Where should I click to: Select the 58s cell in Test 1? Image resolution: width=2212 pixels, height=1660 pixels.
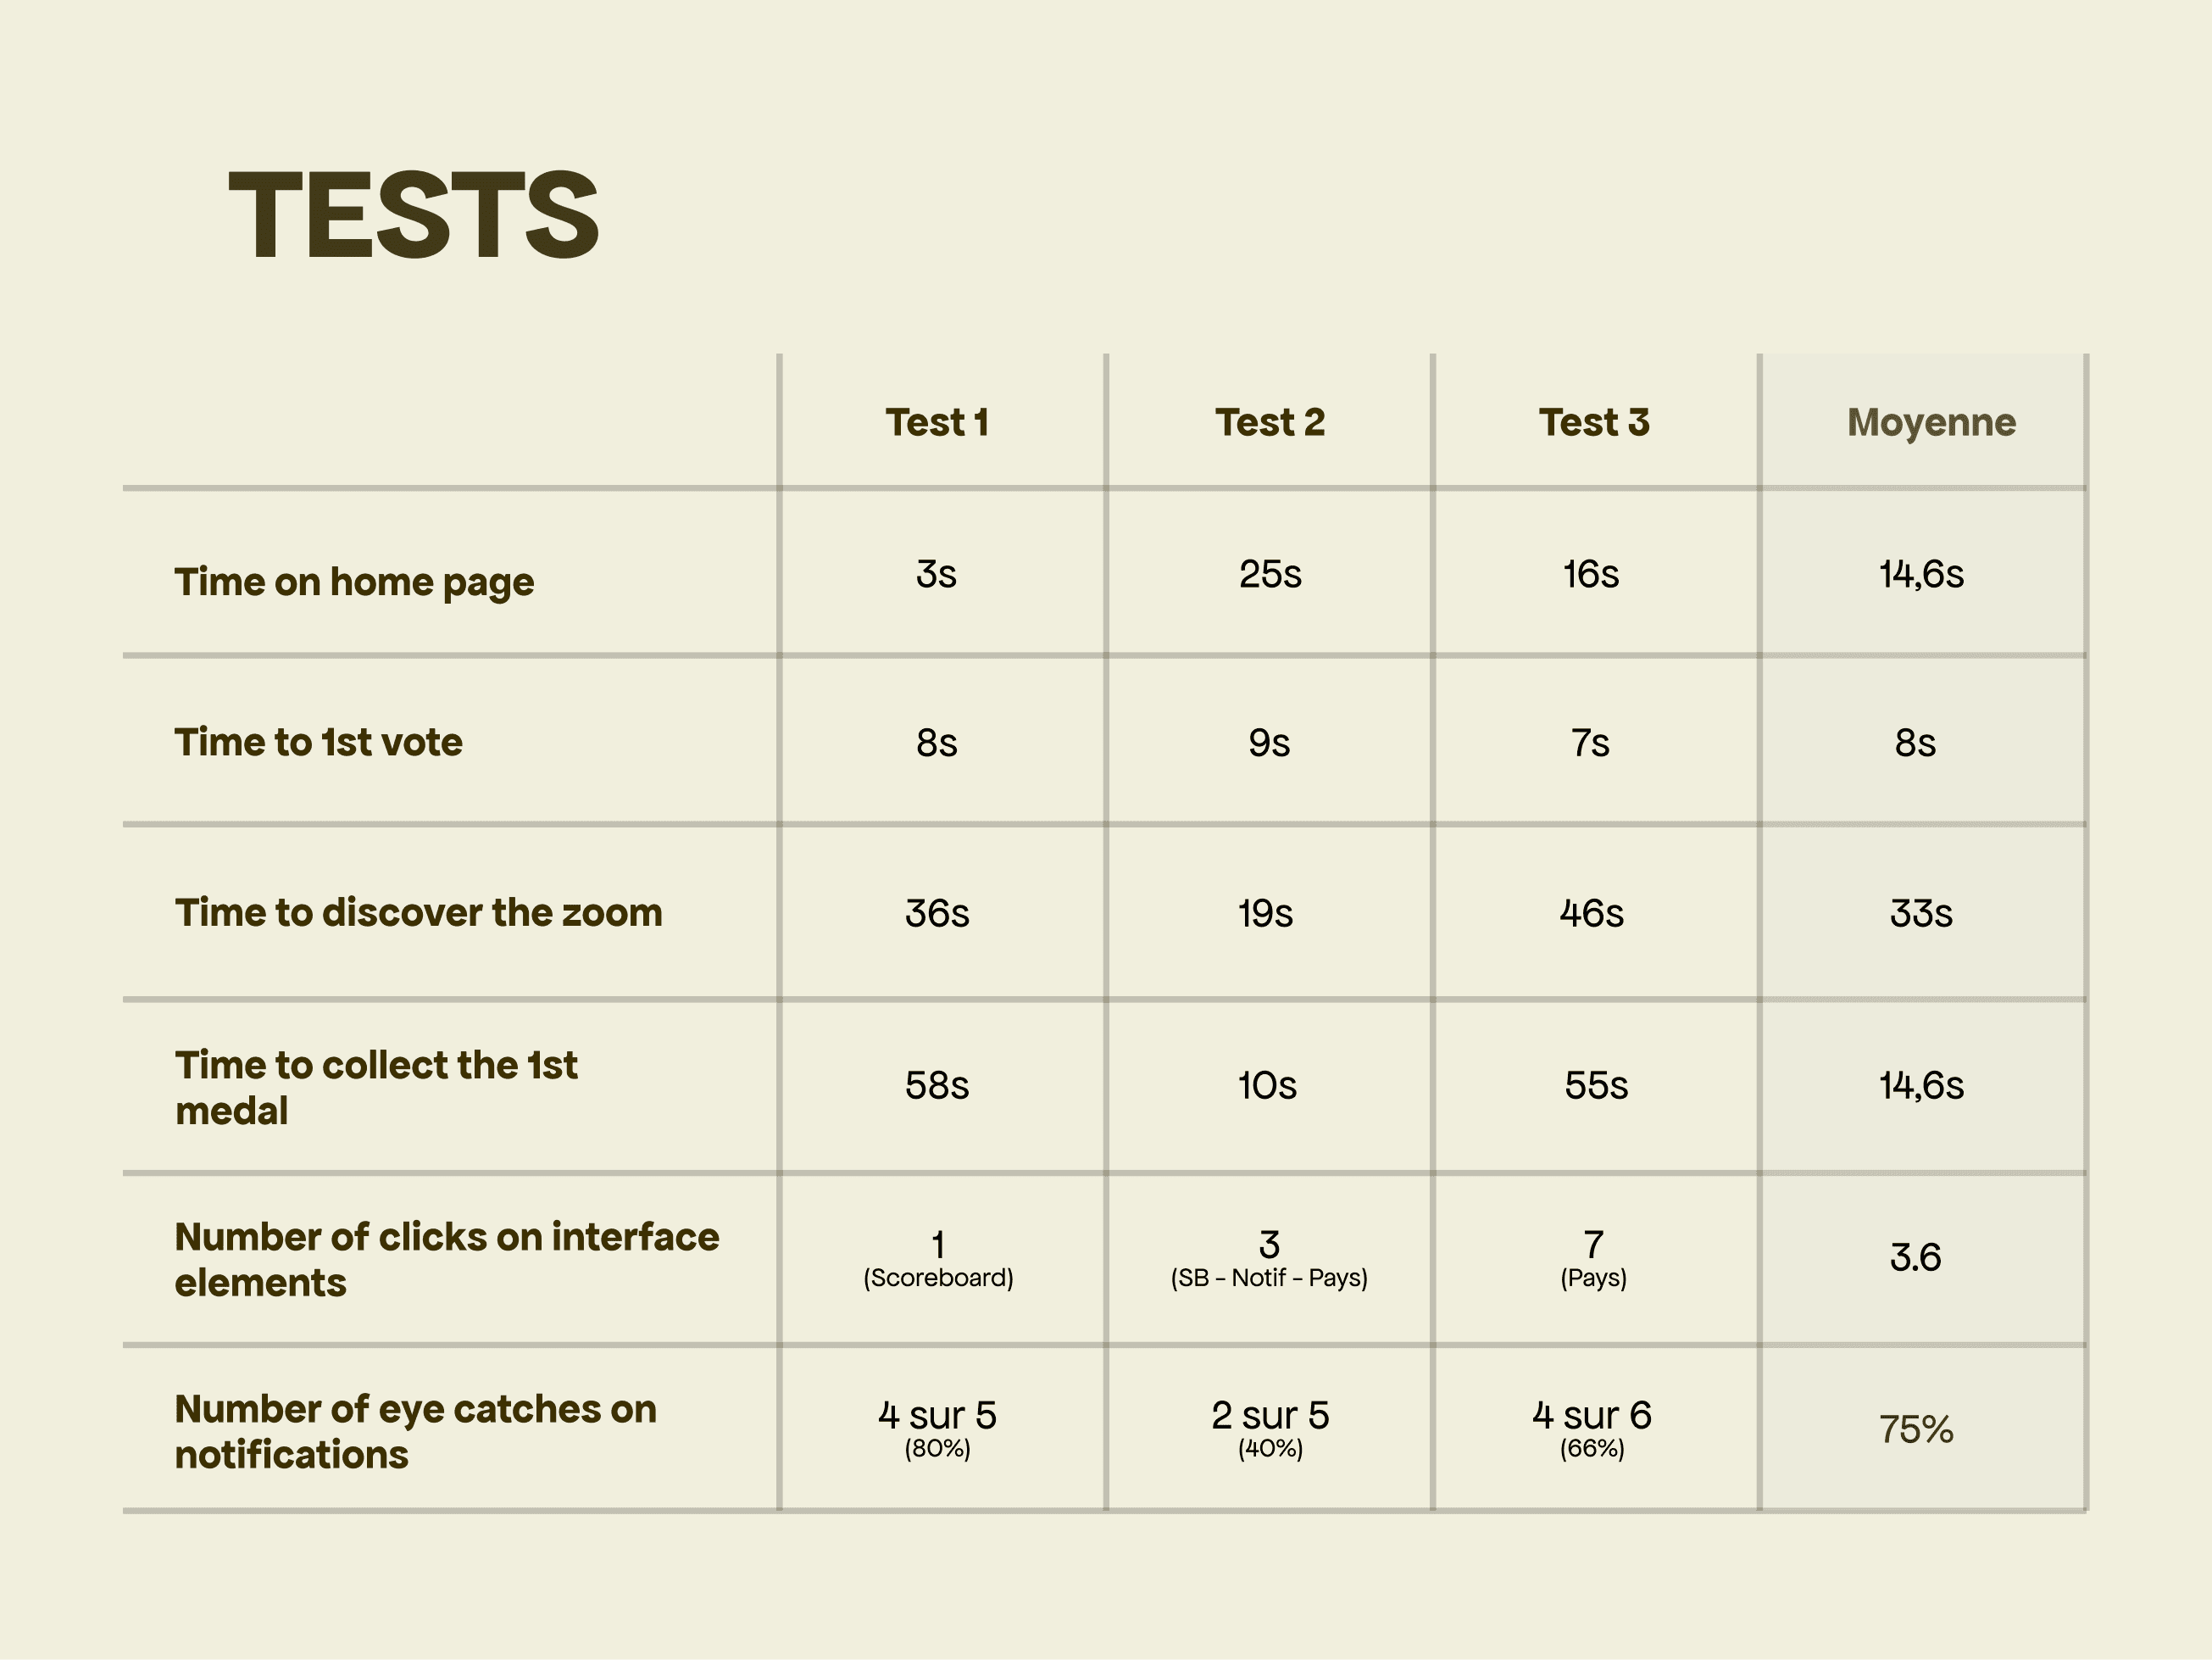tap(937, 1086)
